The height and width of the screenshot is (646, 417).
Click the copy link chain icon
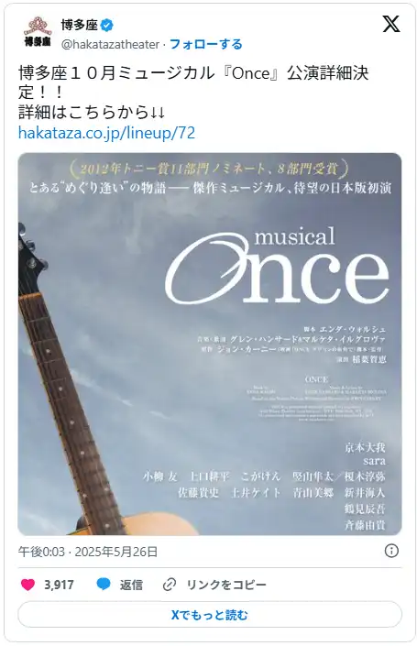170,585
